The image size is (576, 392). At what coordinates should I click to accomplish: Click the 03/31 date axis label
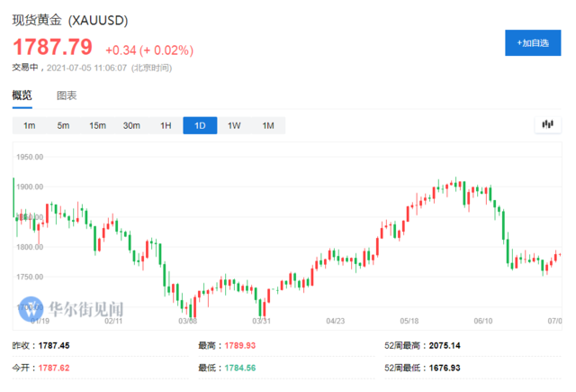click(262, 320)
